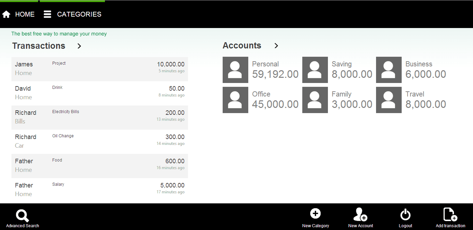Click the '17 minutes ago' timestamp
The width and height of the screenshot is (473, 230).
coord(170,192)
